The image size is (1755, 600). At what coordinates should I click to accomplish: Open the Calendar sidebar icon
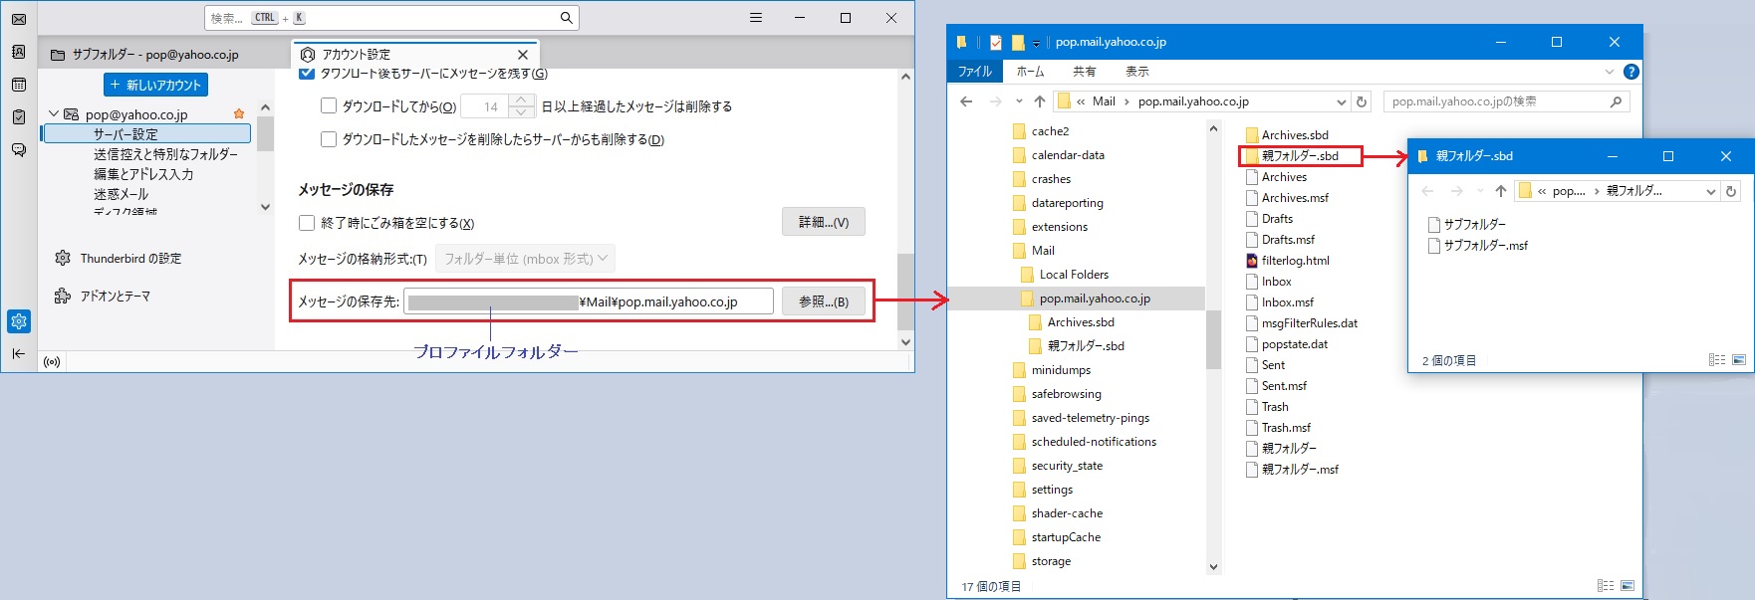(x=18, y=85)
